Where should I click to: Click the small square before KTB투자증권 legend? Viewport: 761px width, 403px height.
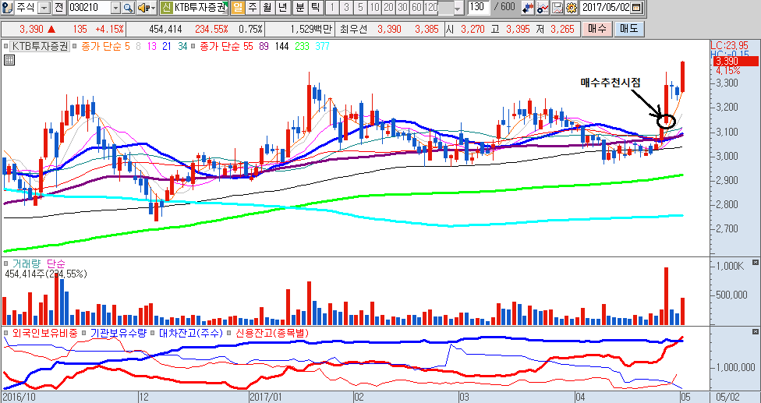(5, 47)
